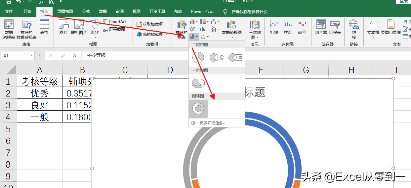This screenshot has width=411, height=188.
Task: Insert a SmartArt graphic
Action: (114, 21)
